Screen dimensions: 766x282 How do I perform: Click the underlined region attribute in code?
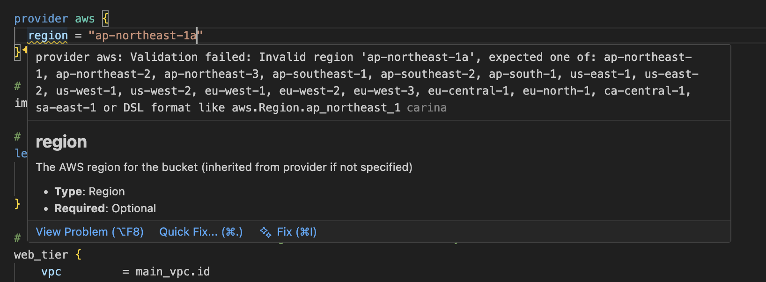[x=48, y=36]
